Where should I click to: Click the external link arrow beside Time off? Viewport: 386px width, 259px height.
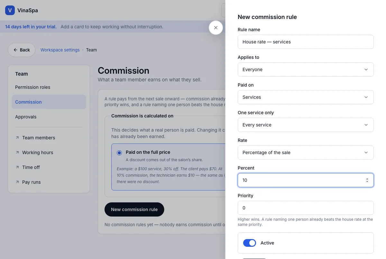coord(17,167)
